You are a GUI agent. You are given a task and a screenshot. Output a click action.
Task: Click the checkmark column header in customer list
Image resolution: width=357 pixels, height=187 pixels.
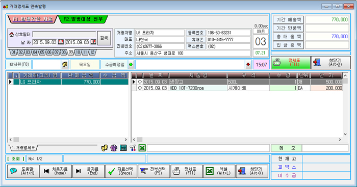point(16,75)
